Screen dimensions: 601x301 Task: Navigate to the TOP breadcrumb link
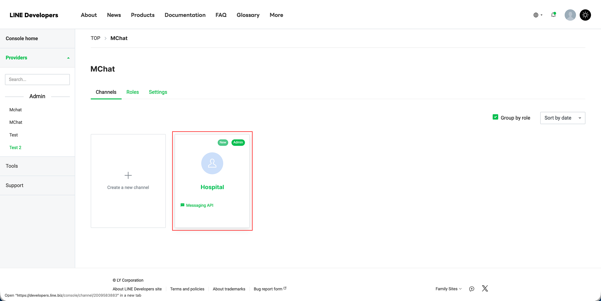(x=95, y=38)
